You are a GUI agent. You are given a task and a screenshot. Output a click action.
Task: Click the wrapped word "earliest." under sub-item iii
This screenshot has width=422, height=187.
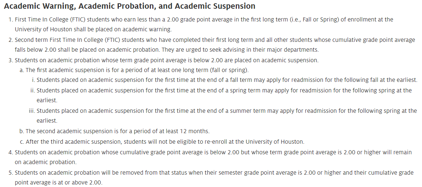(47, 121)
